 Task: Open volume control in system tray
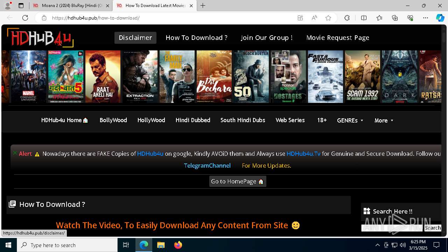coord(403,245)
